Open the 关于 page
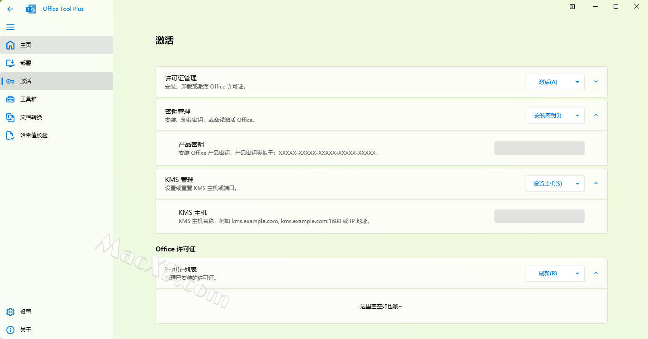 [x=57, y=330]
